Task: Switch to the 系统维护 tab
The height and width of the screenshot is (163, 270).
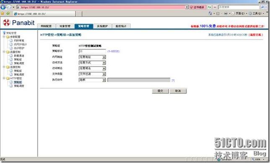Action: [x=102, y=26]
